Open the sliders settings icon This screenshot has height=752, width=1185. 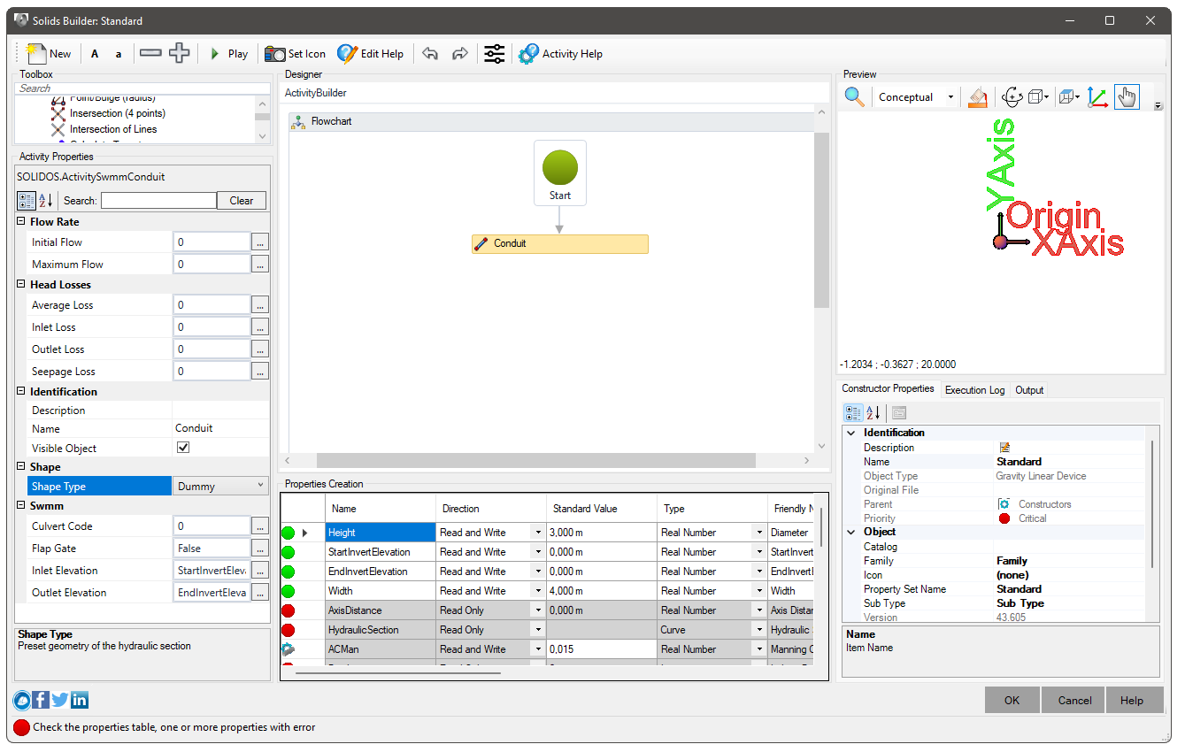coord(495,54)
